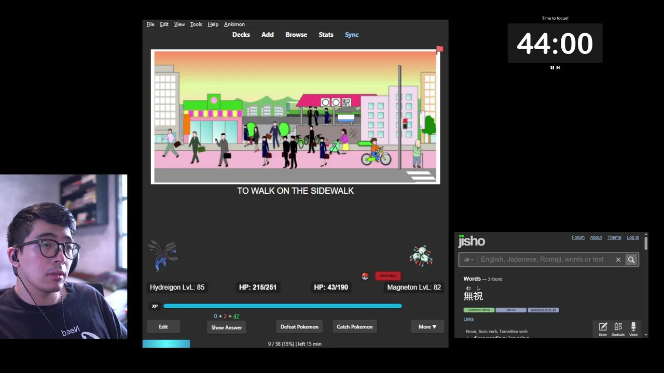
Task: Open the Browse card browser
Action: coord(296,35)
